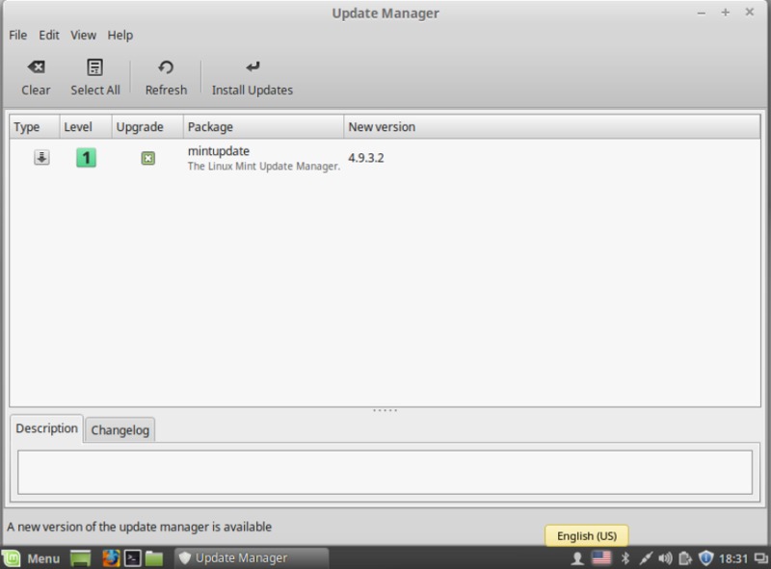Open the File menu
This screenshot has height=569, width=771.
click(x=17, y=35)
